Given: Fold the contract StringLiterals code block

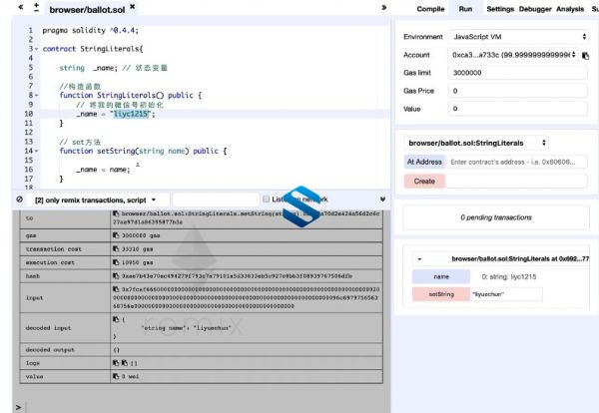Looking at the screenshot, I should (x=37, y=49).
